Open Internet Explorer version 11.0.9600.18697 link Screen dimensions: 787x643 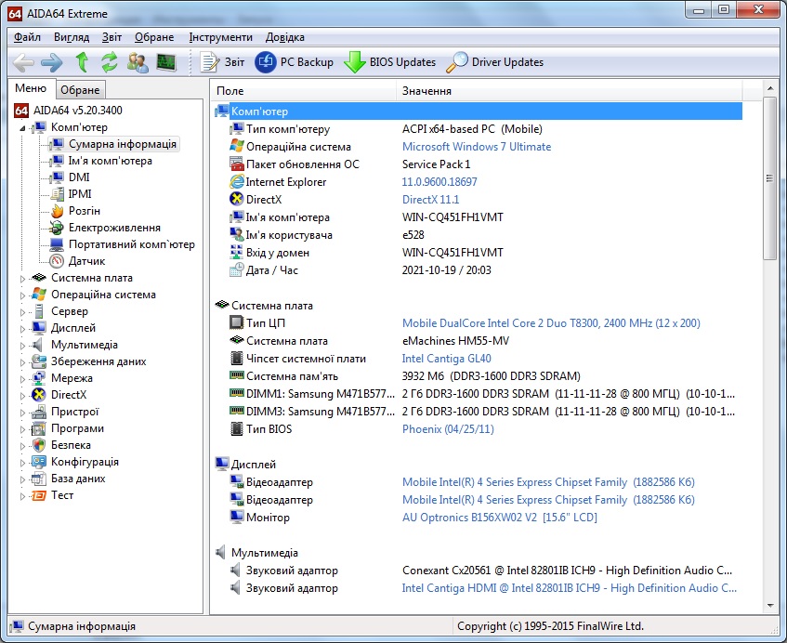coord(439,182)
